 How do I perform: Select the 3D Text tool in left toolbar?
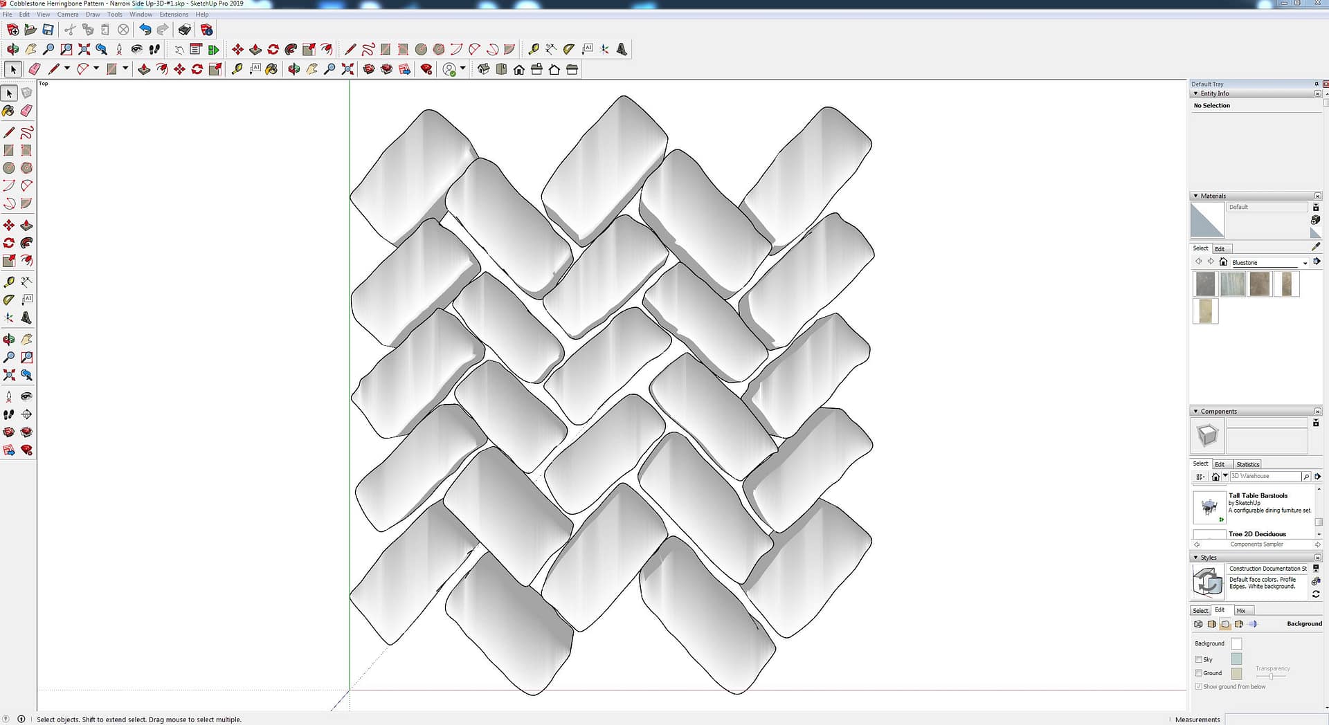(x=26, y=318)
